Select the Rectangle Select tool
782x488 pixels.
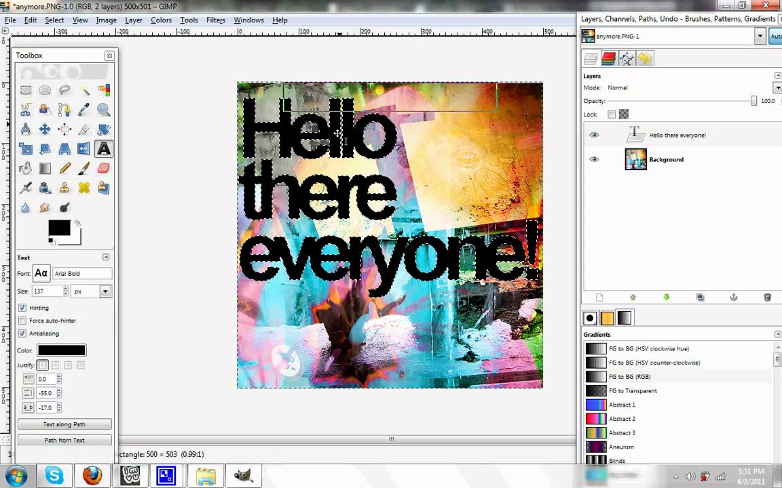point(25,90)
